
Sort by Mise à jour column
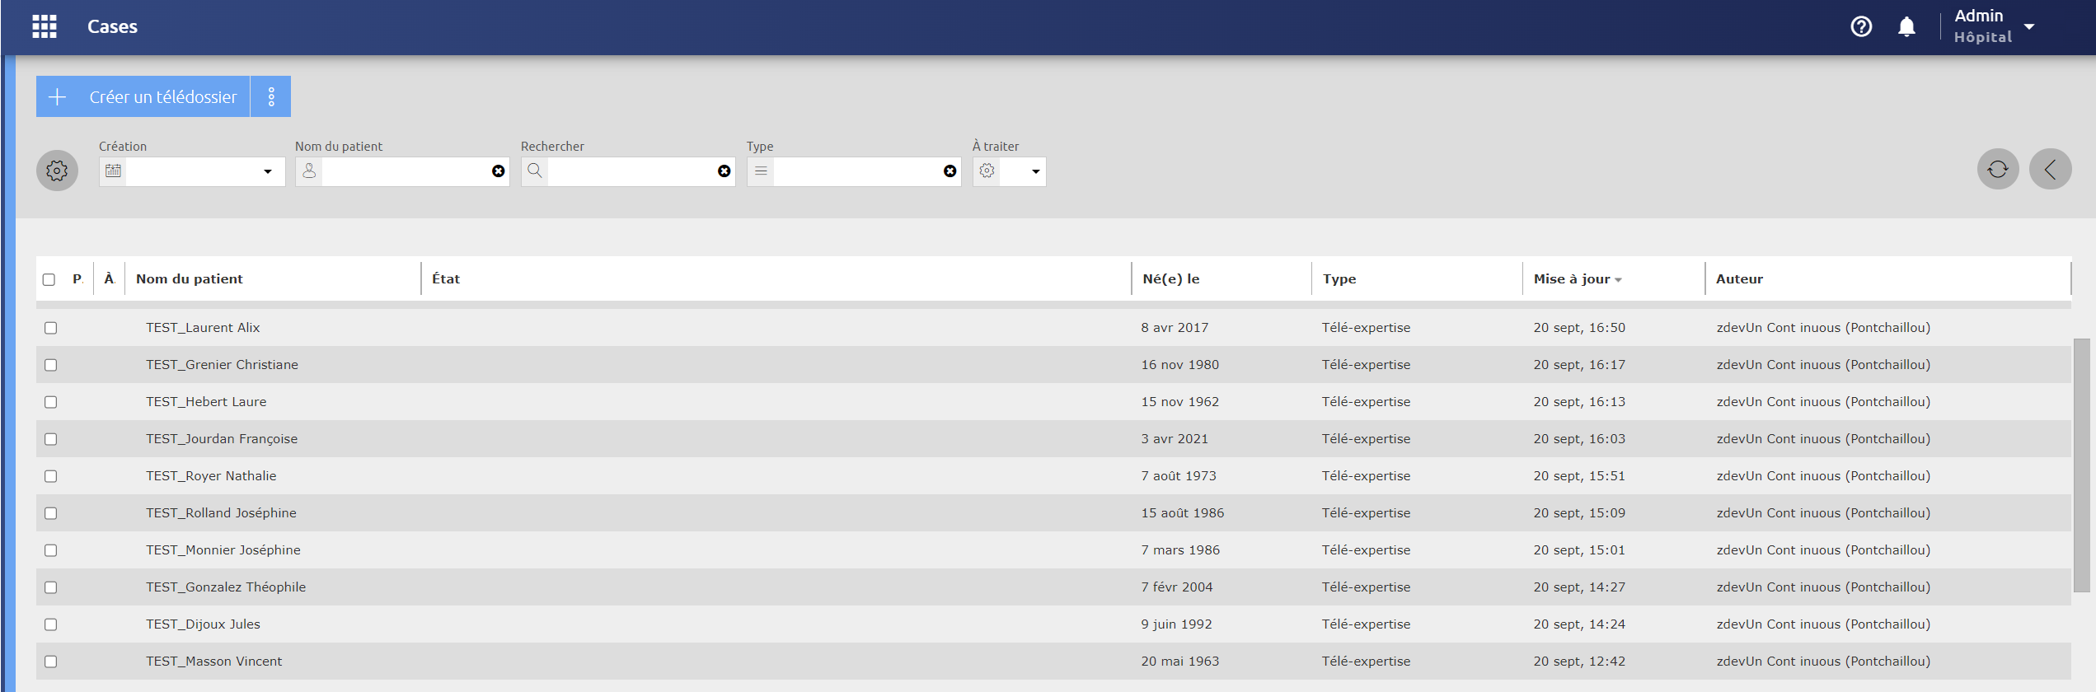coord(1577,278)
